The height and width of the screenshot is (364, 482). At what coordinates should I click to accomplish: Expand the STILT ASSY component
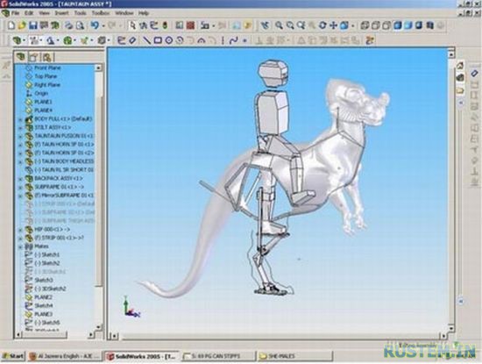click(21, 128)
